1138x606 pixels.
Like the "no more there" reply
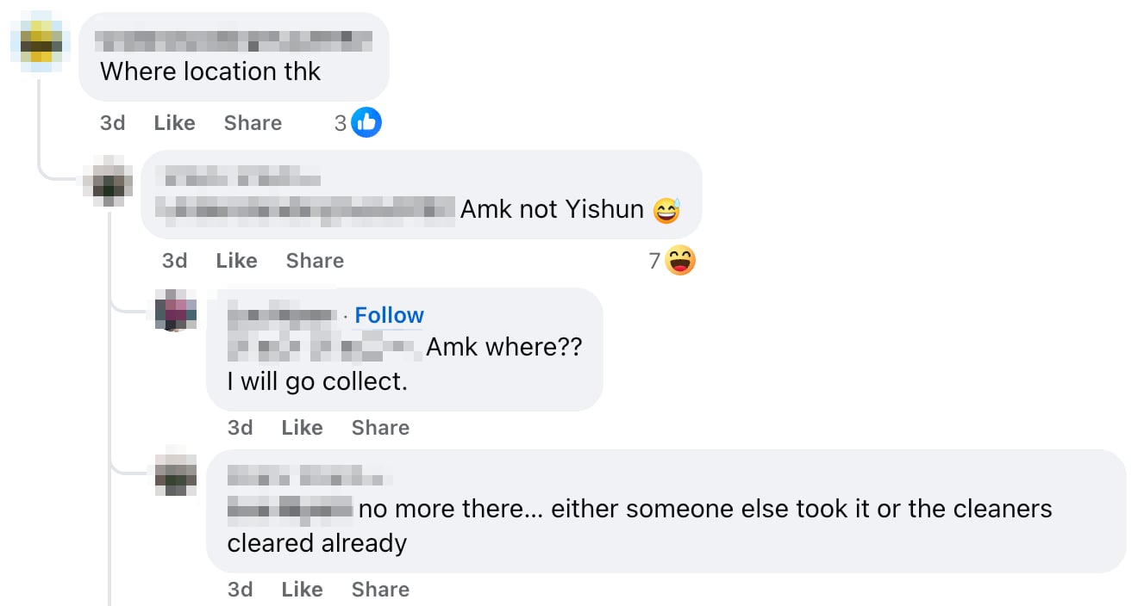tap(302, 590)
